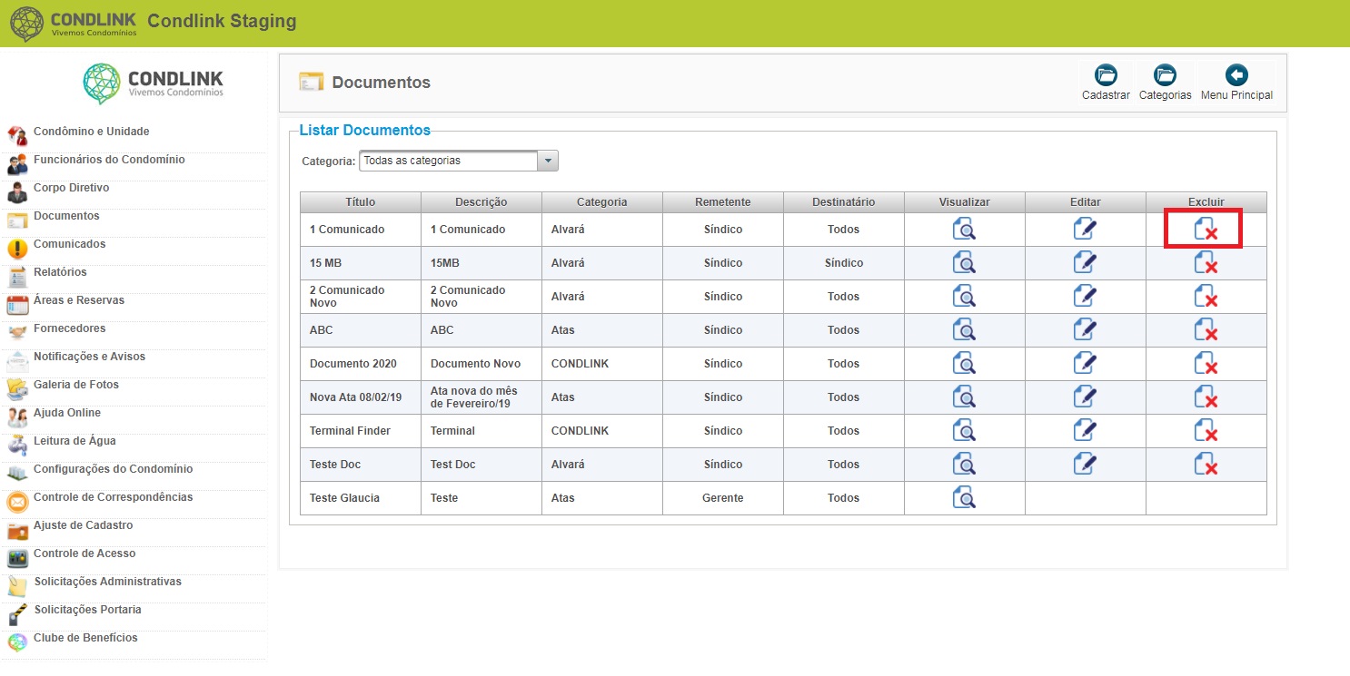Go to Áreas e Reservas menu
This screenshot has width=1350, height=676.
pos(79,300)
